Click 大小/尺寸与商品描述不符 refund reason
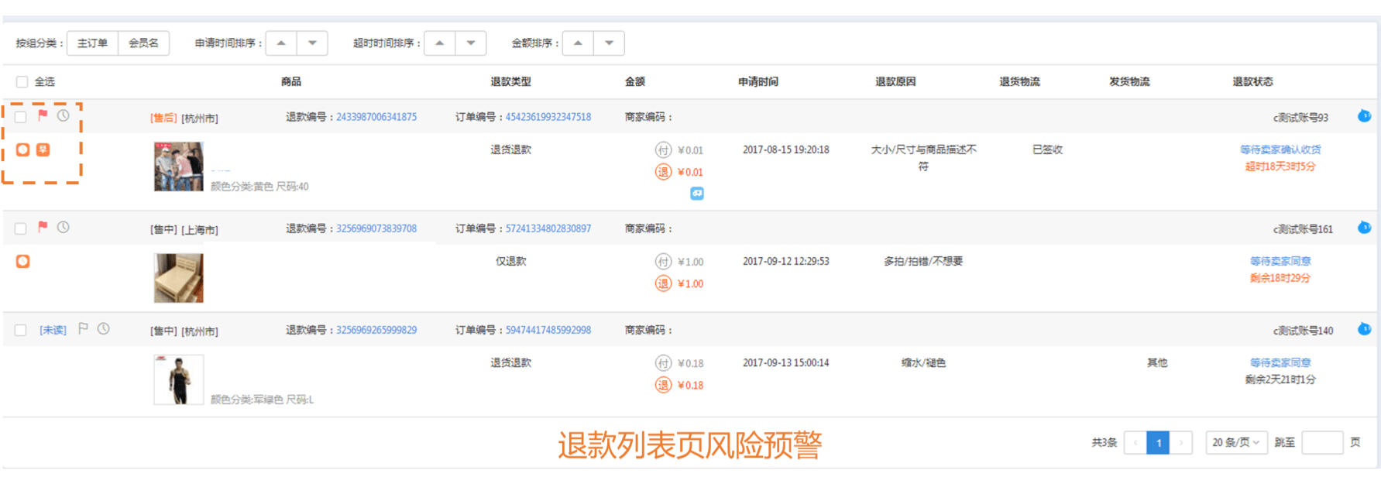1381x477 pixels. pyautogui.click(x=923, y=158)
